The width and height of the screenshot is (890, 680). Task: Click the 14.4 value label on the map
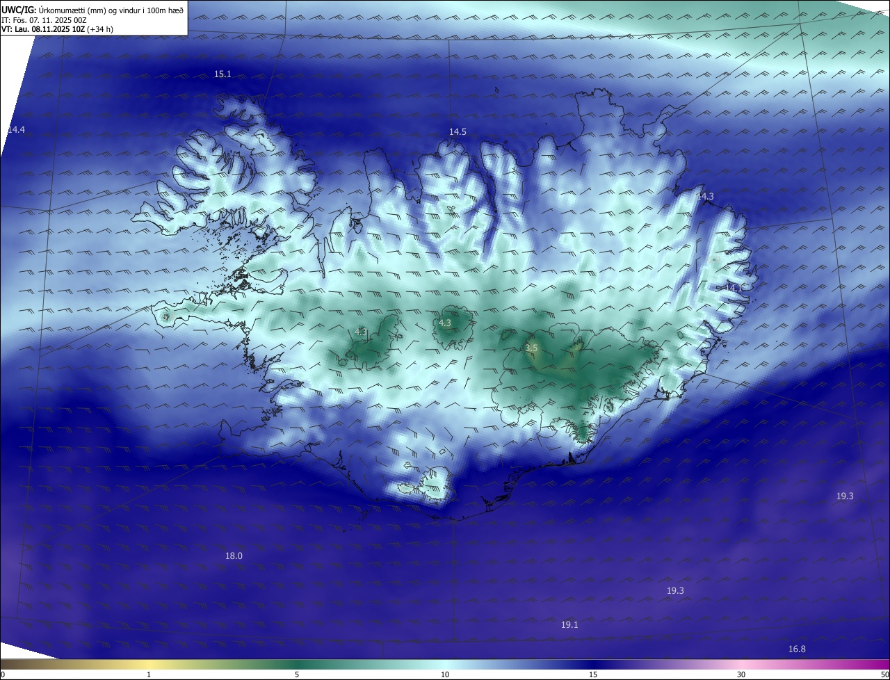pyautogui.click(x=17, y=130)
